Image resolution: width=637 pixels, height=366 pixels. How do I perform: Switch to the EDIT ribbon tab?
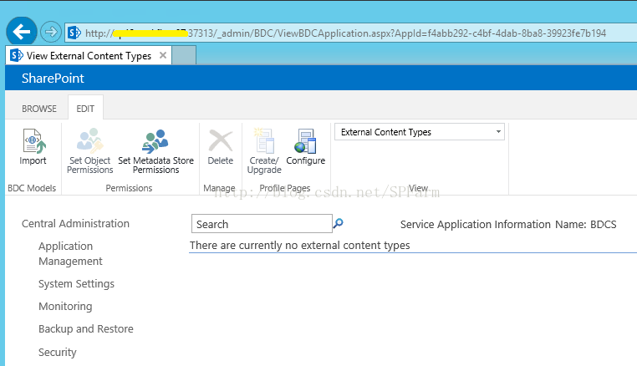[85, 109]
